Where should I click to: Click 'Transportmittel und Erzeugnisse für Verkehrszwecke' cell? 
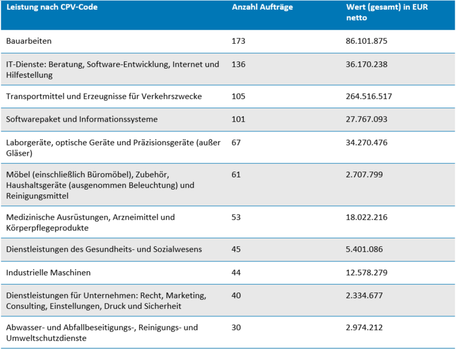(x=103, y=96)
